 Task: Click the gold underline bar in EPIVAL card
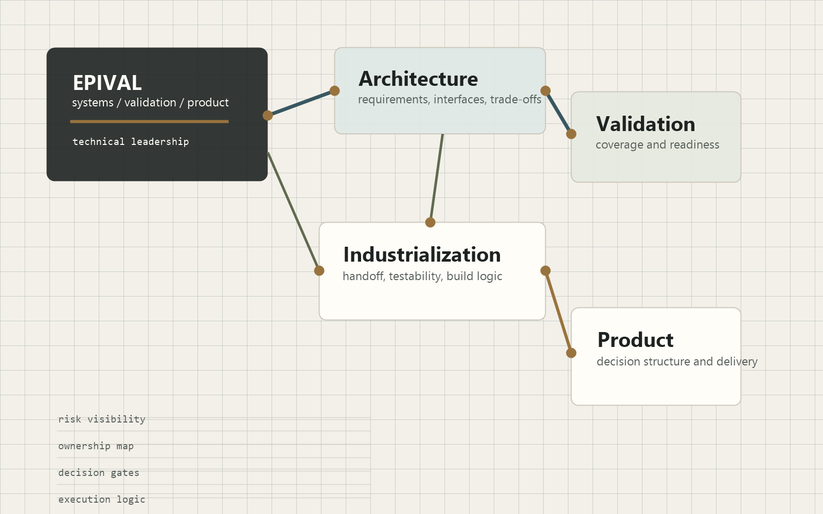point(149,122)
